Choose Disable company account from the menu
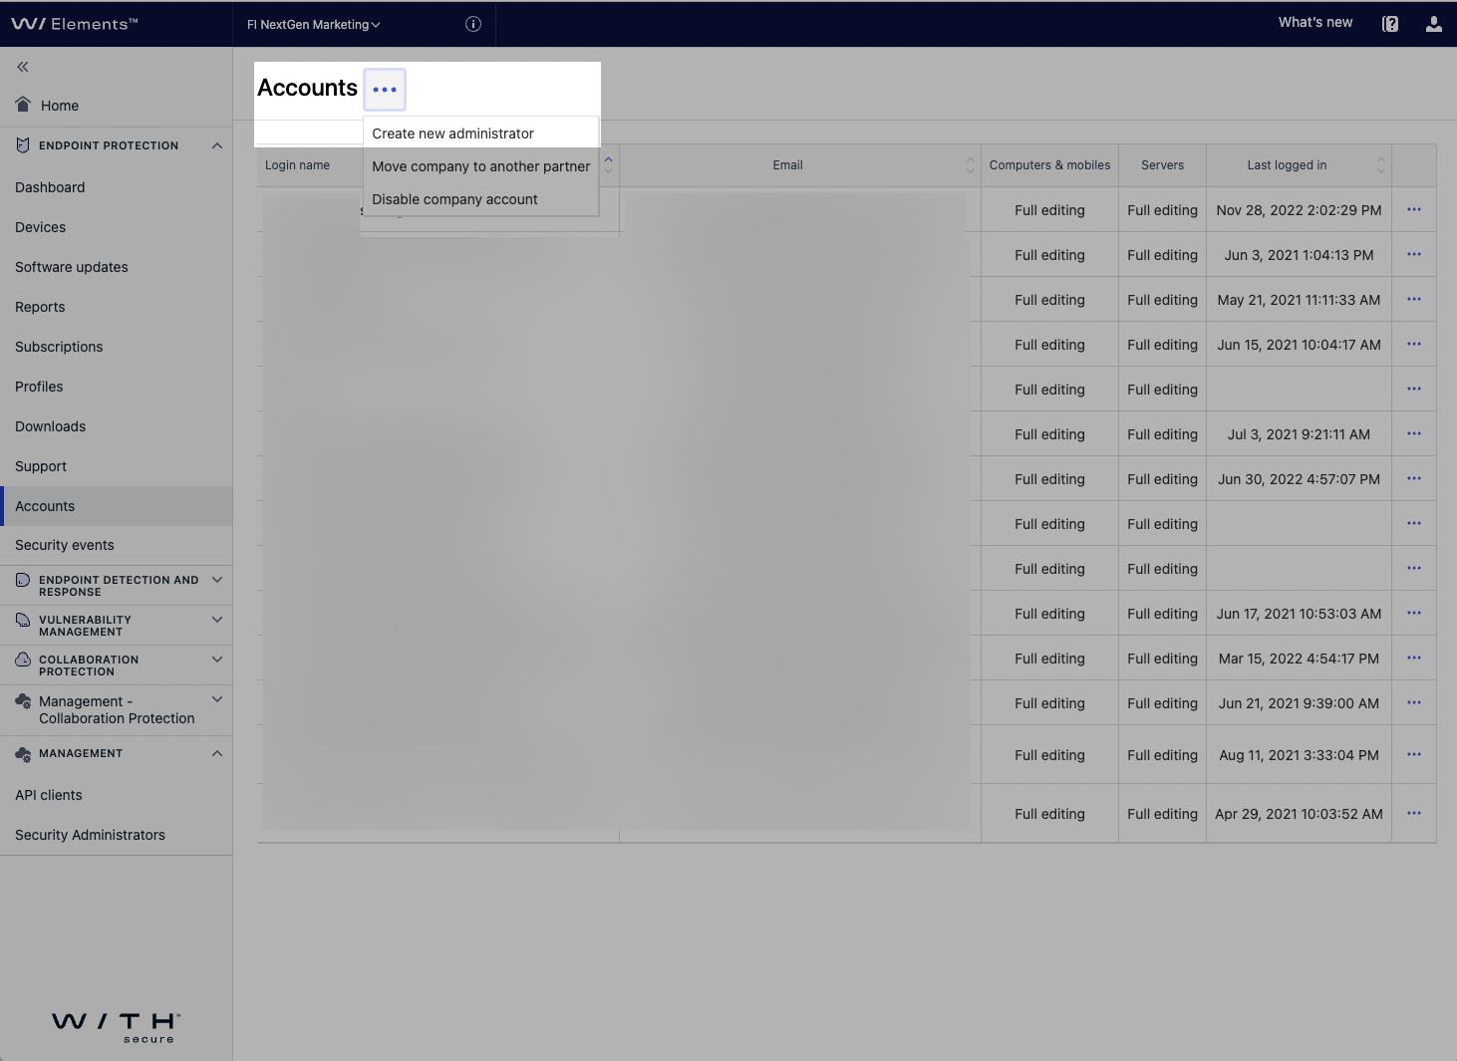The width and height of the screenshot is (1457, 1061). pyautogui.click(x=454, y=199)
